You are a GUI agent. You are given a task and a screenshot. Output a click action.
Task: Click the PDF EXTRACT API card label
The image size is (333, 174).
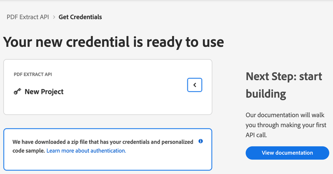[x=33, y=74]
